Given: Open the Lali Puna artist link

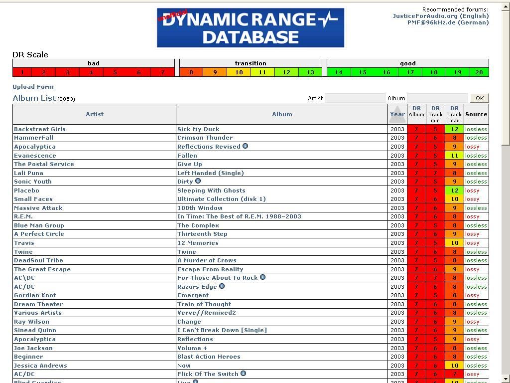Looking at the screenshot, I should point(28,173).
